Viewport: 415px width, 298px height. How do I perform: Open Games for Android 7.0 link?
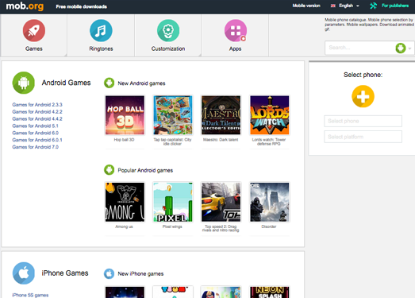click(35, 146)
